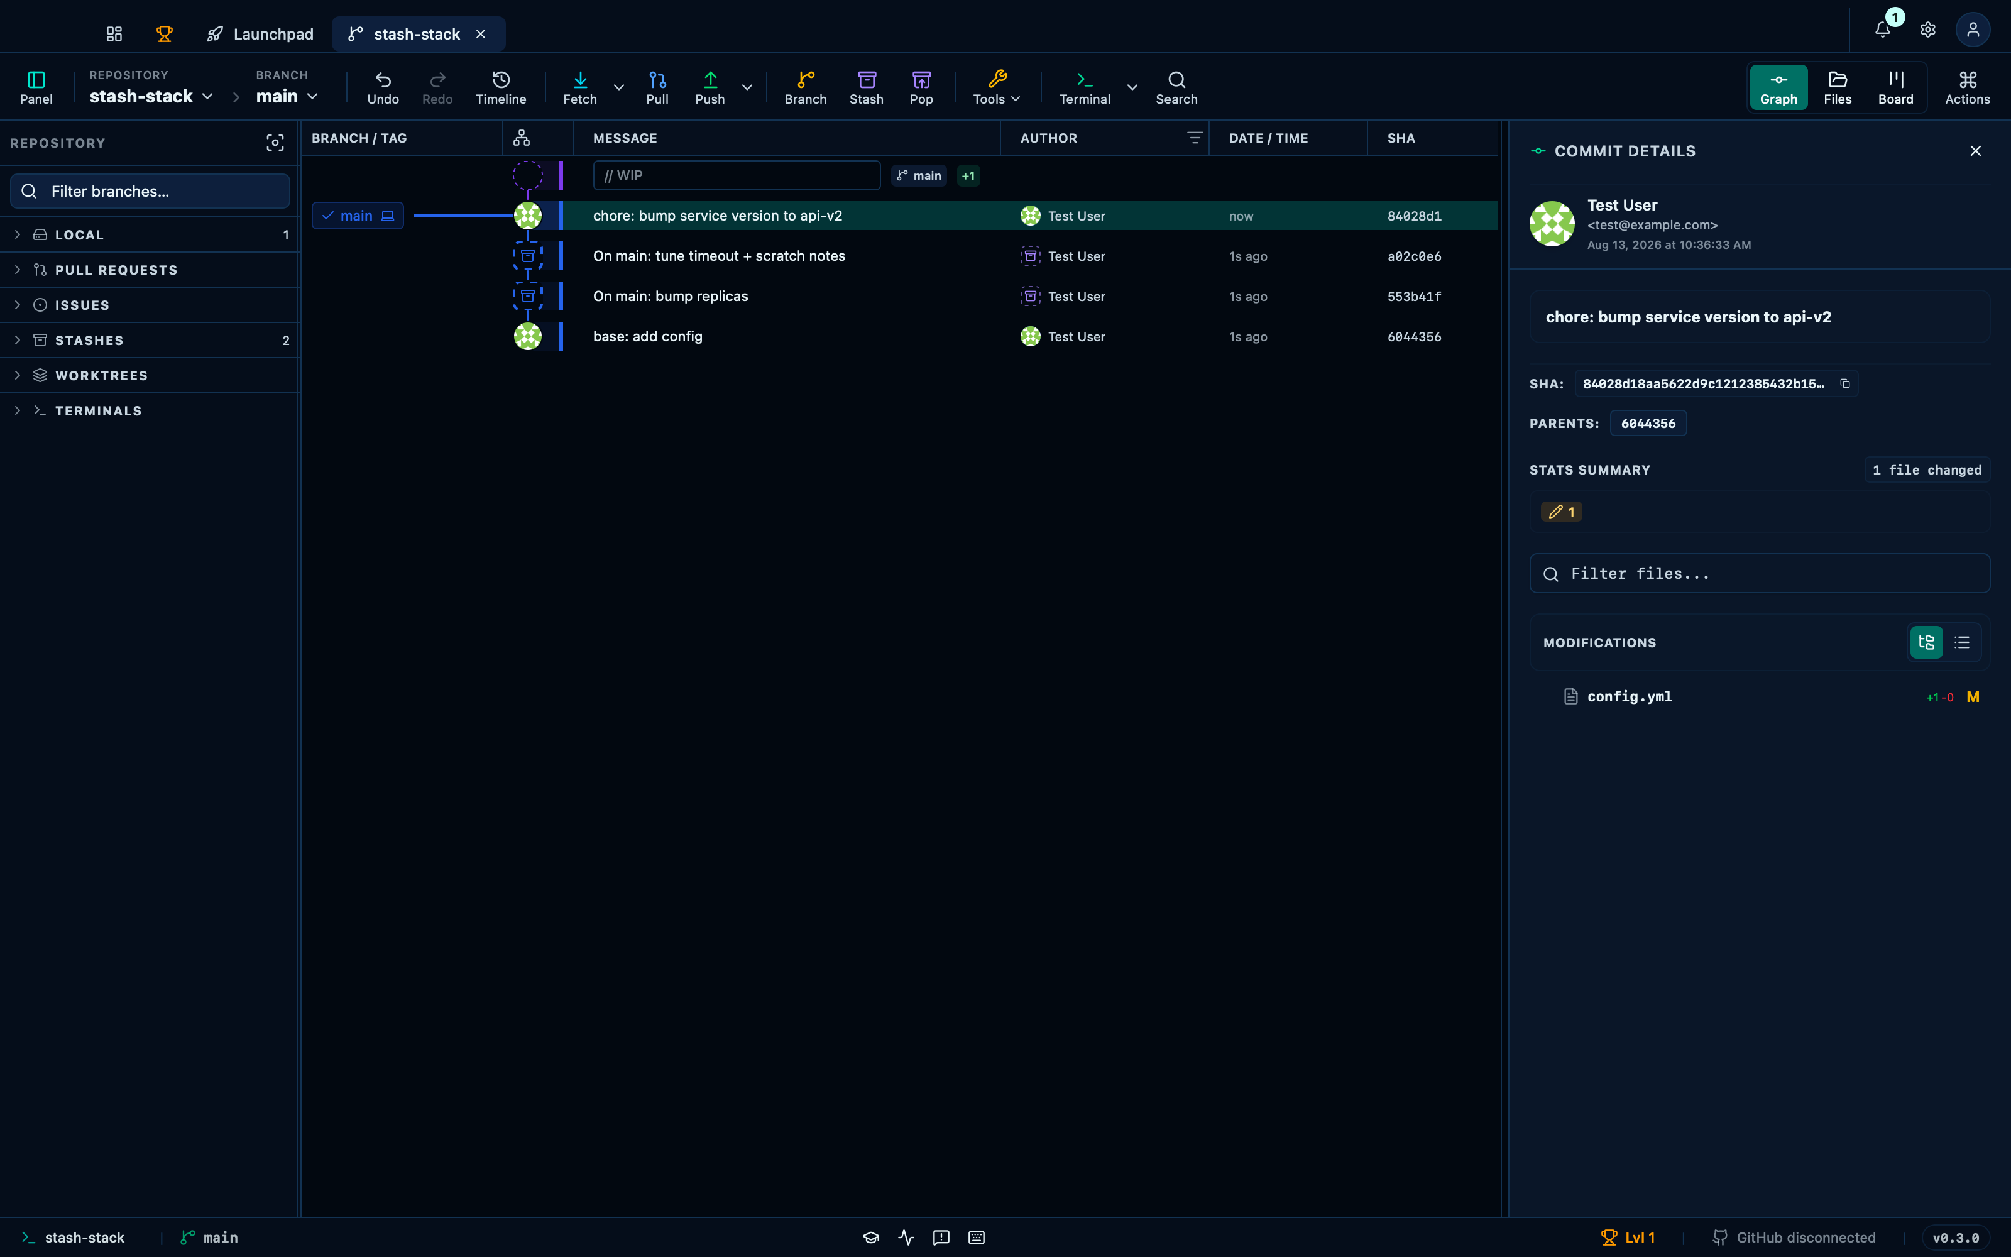Close the Commit Details panel
Viewport: 2011px width, 1257px height.
point(1975,150)
